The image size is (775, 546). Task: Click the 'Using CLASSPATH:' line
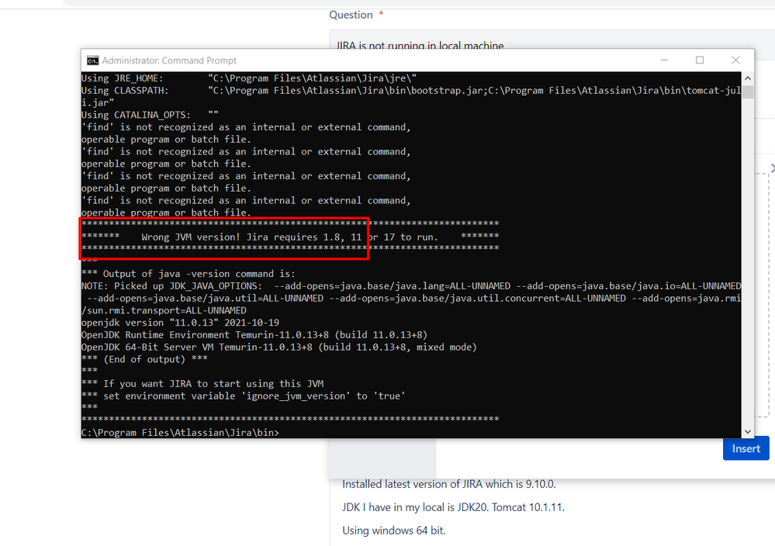pos(411,91)
